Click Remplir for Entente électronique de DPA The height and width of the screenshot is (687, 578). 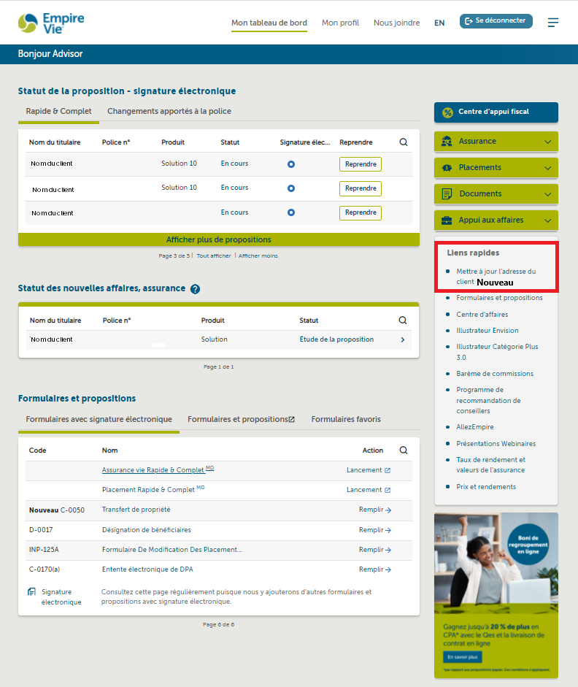pos(375,569)
